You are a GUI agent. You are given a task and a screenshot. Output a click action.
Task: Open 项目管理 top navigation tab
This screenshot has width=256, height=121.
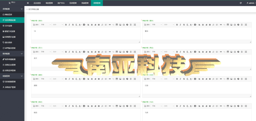click(49, 3)
